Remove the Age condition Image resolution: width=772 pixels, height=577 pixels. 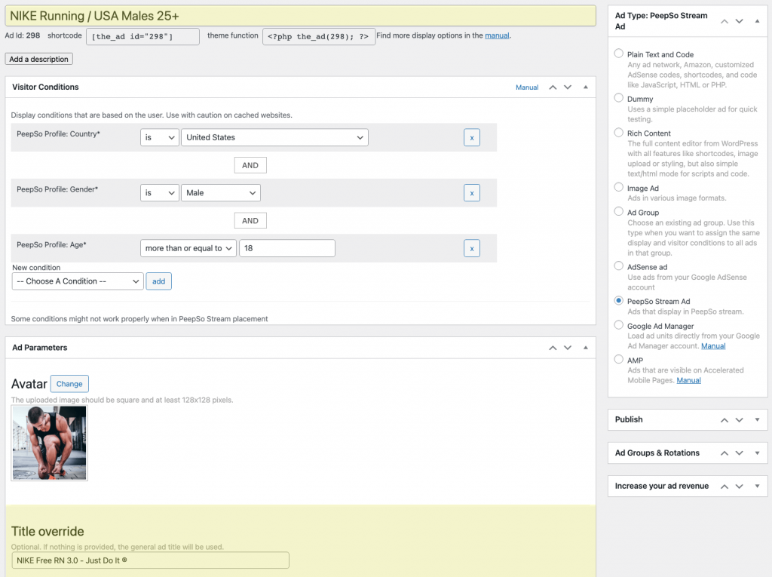(x=472, y=248)
